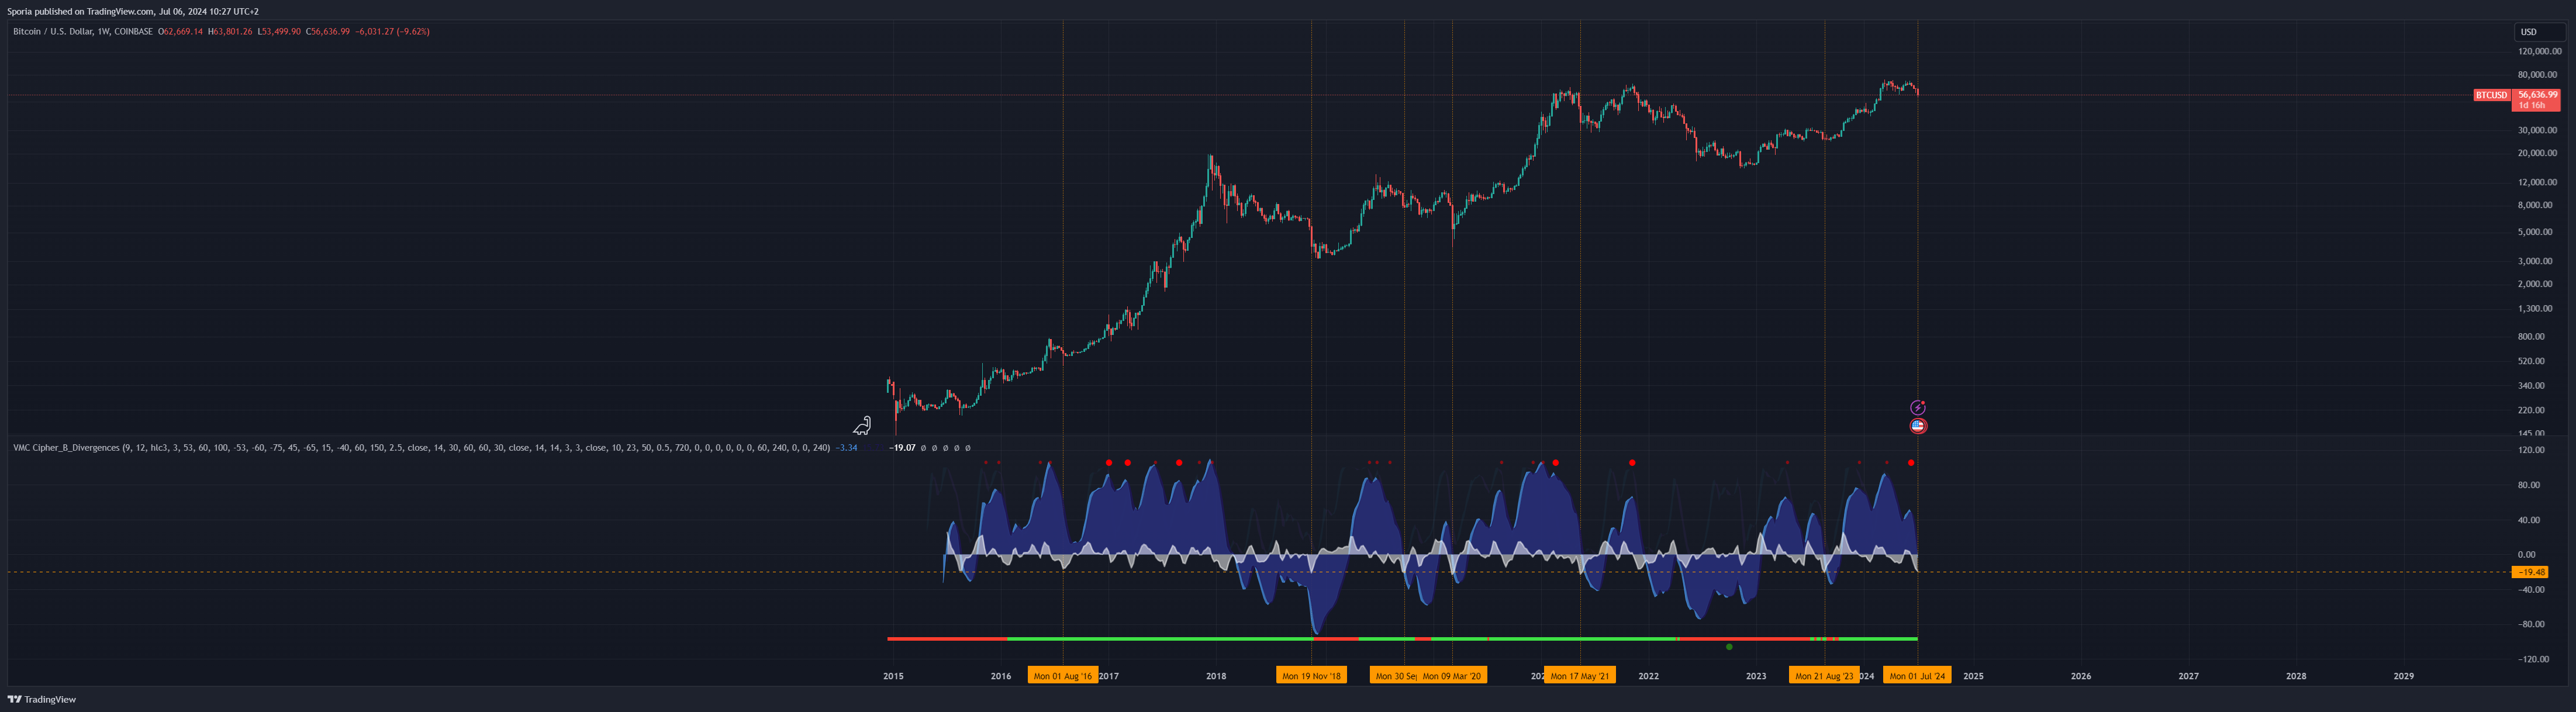Click the 2029 year label on time axis
Screen dimensions: 2576x712
[x=2403, y=676]
